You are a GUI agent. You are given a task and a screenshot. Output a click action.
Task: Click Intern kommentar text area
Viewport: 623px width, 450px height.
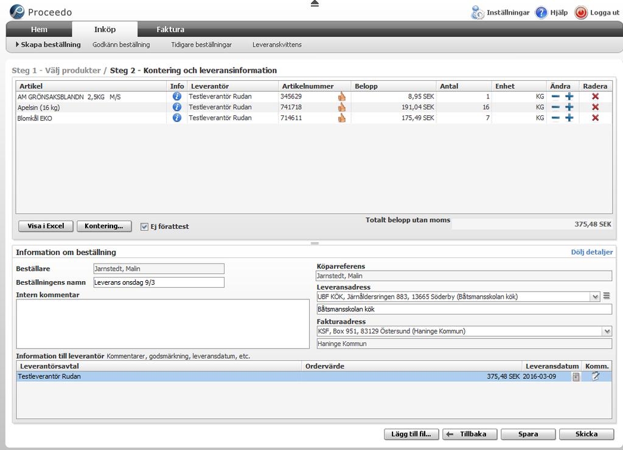[x=162, y=324]
